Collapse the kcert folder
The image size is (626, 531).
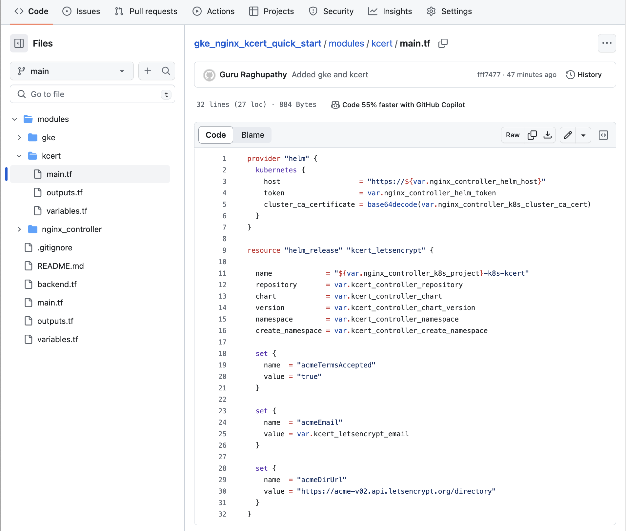[19, 156]
